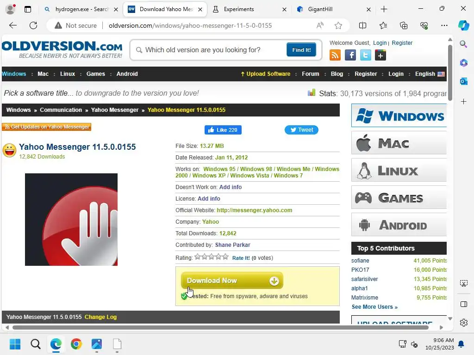Click the sidebar search icon
This screenshot has width=474, height=355.
[x=463, y=44]
